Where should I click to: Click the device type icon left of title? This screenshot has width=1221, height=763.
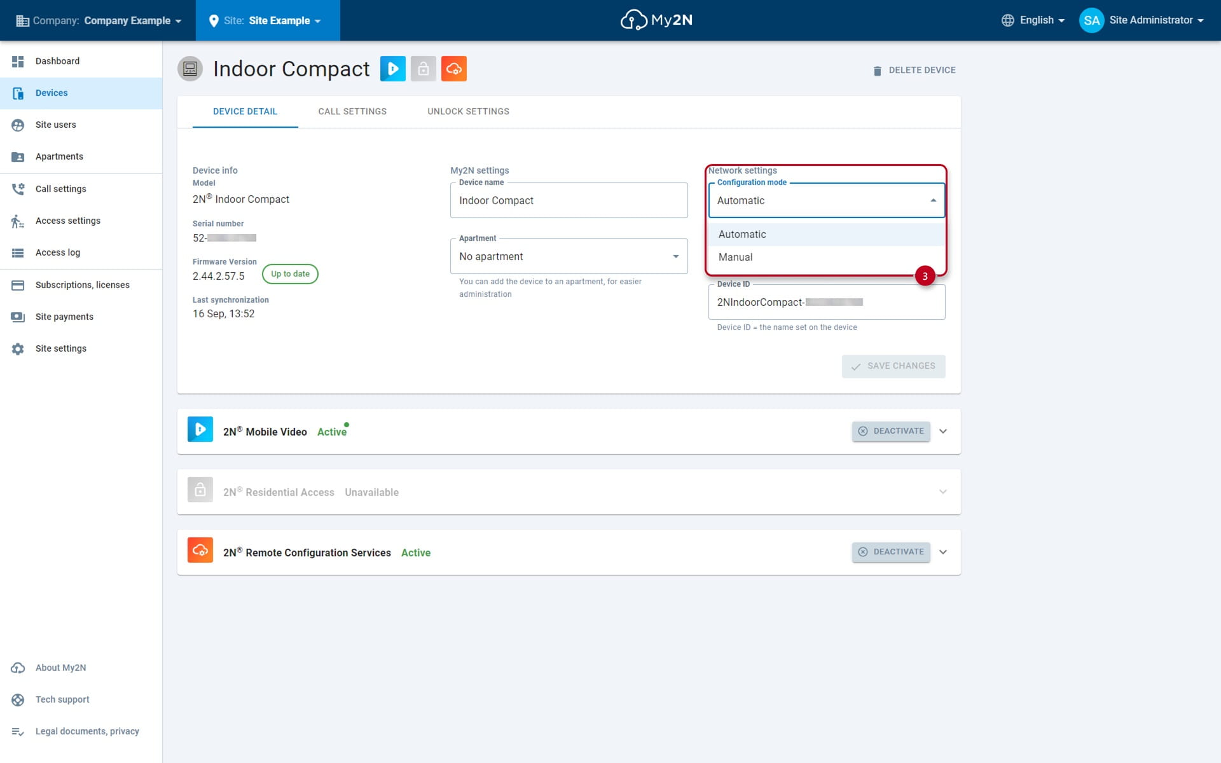coord(190,69)
